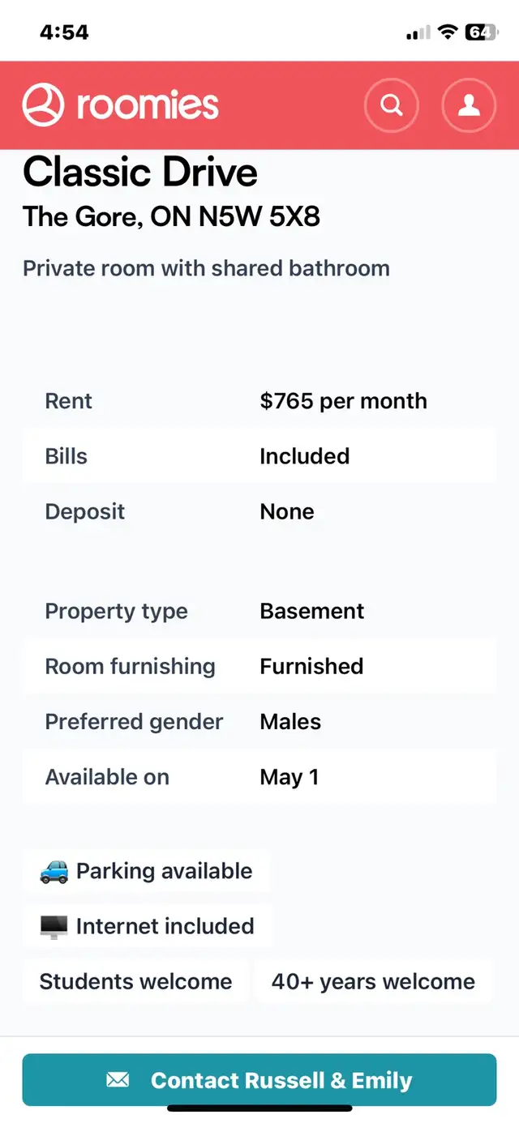
Task: Tap the Available on May 1 row
Action: tap(259, 777)
